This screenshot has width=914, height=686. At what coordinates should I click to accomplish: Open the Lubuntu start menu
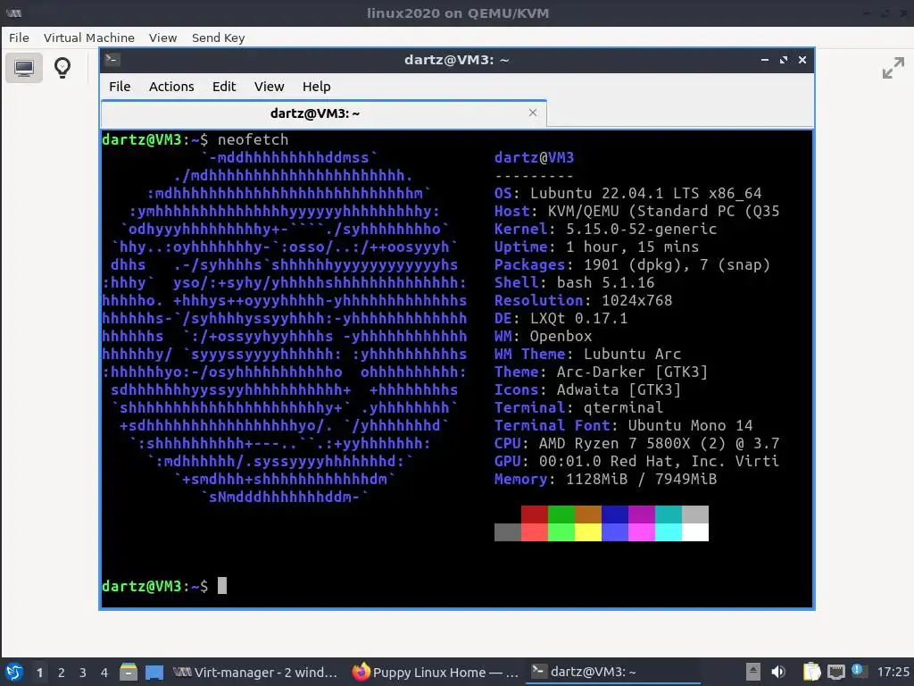(14, 672)
